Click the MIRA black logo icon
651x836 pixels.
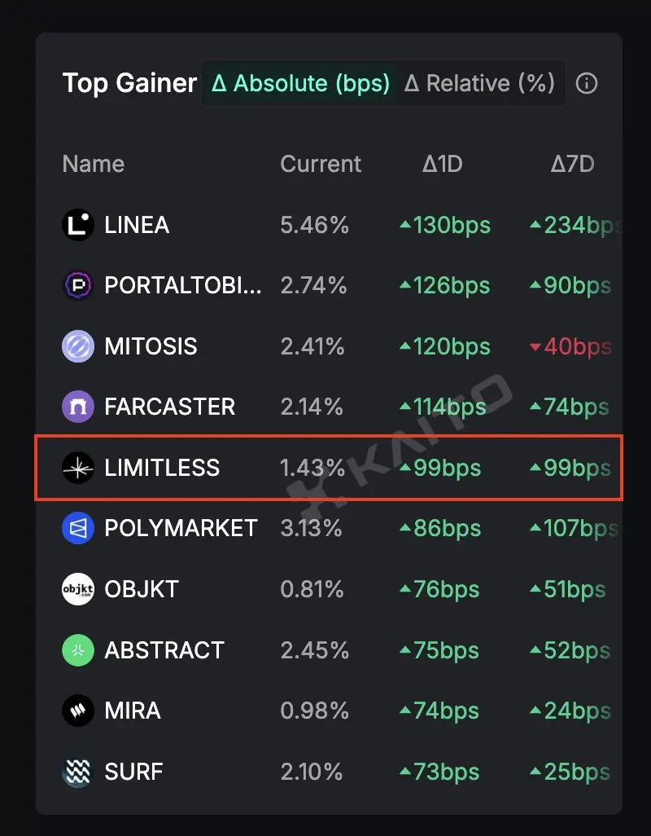[x=78, y=711]
